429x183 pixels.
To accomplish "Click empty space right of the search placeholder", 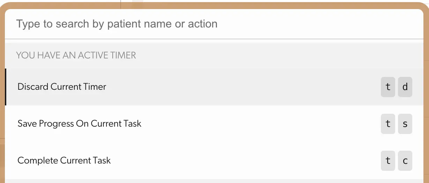I will (x=314, y=24).
